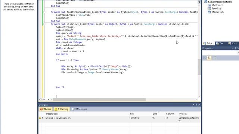239x134 pixels.
Task: Click 'Dim Streaming As New' code line
Action: point(94,69)
